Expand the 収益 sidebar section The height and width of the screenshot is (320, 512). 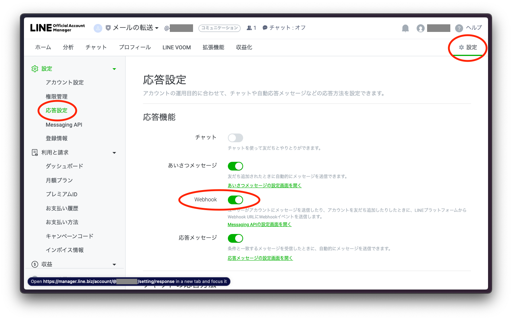(114, 264)
